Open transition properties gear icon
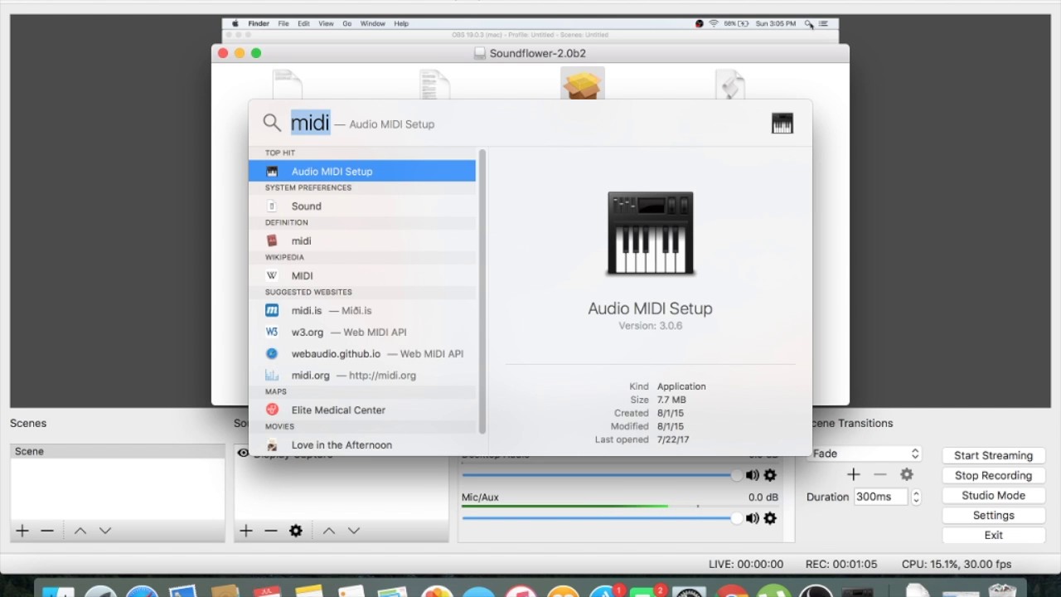The width and height of the screenshot is (1061, 597). [907, 474]
